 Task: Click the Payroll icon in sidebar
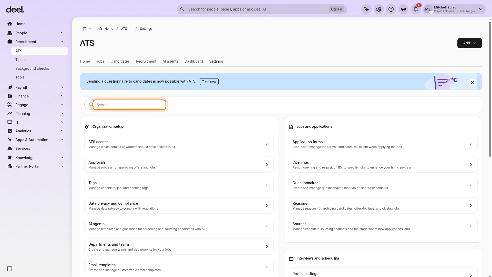coord(10,87)
